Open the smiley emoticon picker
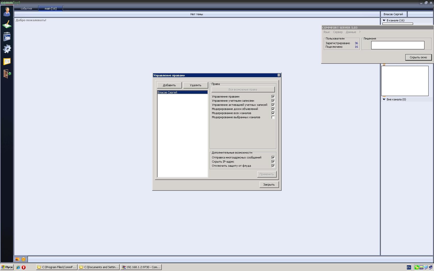The width and height of the screenshot is (434, 271). click(x=24, y=259)
